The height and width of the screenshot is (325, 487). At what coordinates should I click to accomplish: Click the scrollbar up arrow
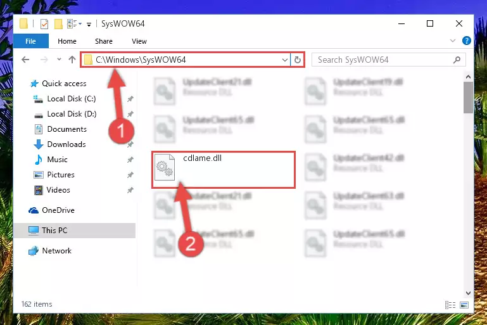(x=468, y=77)
